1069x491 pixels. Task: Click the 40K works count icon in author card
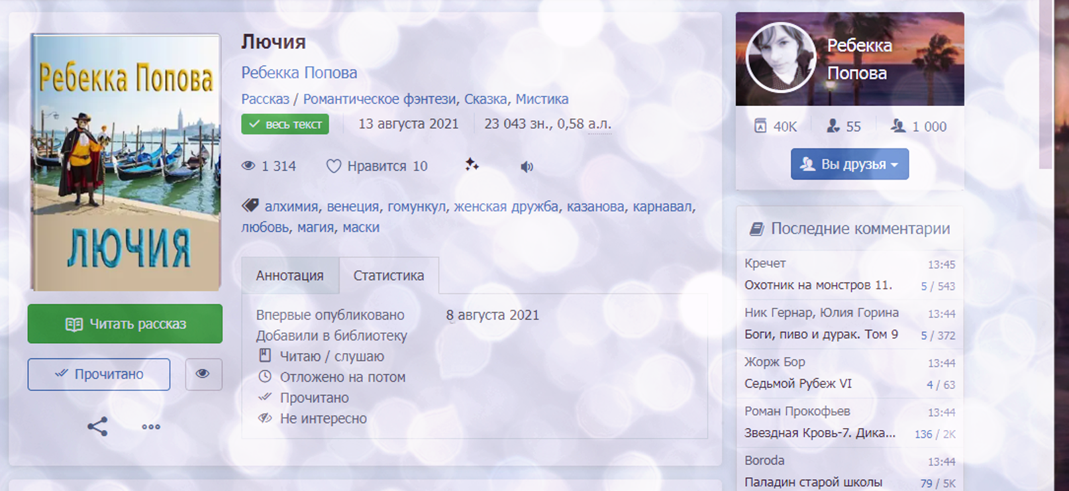(x=760, y=126)
